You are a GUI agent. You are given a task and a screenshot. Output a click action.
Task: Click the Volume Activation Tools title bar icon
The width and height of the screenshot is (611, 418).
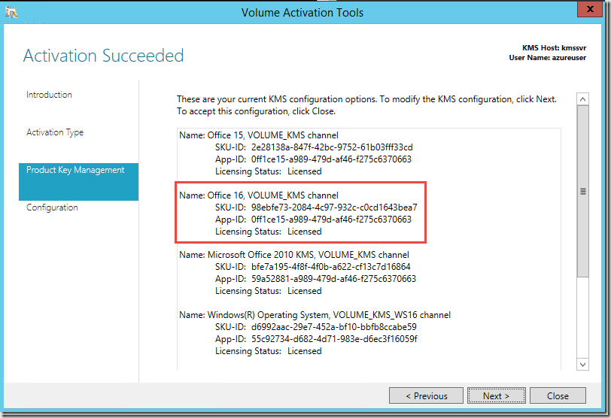11,12
